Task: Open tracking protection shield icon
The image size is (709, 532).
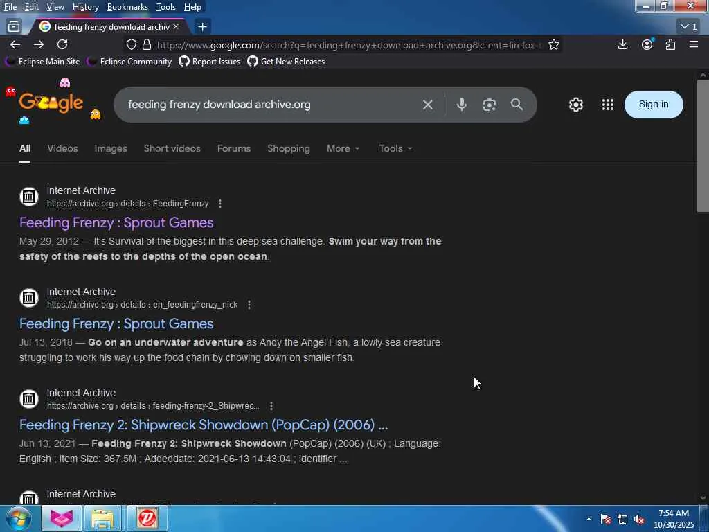Action: click(x=131, y=45)
